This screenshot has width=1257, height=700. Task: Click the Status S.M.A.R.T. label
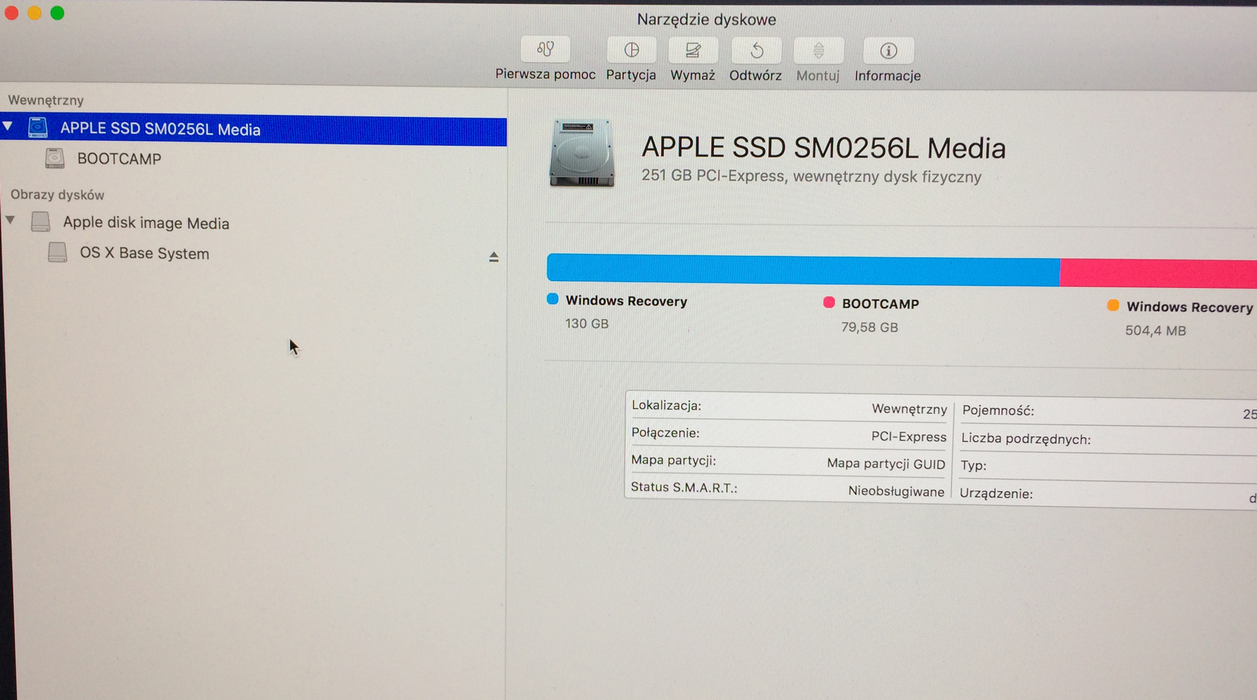click(683, 488)
